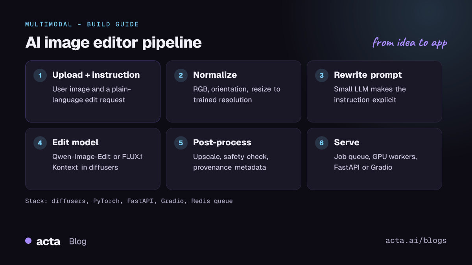Image resolution: width=472 pixels, height=265 pixels.
Task: Select the 'Normalize' card title
Action: (x=215, y=75)
